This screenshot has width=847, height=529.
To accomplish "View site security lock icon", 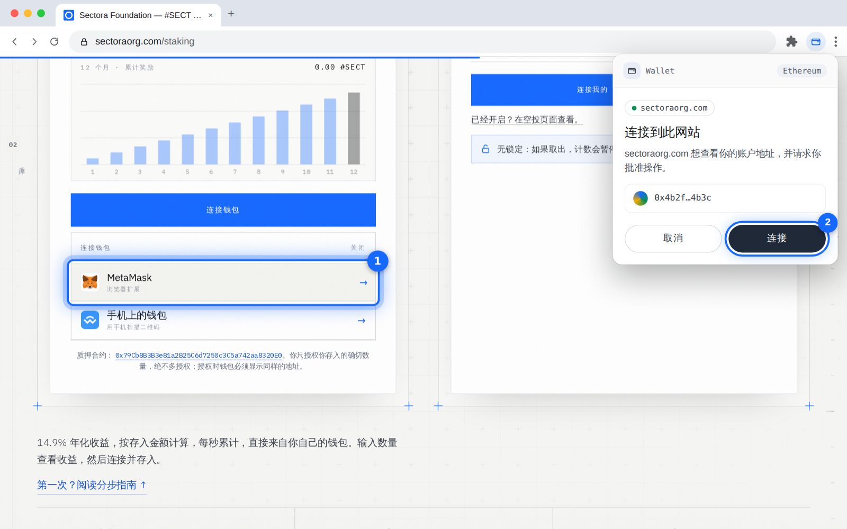I will (84, 41).
